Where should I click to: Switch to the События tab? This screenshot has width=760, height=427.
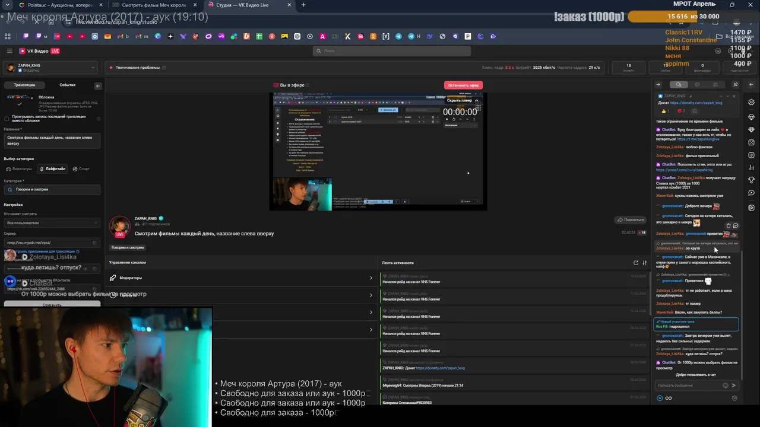pyautogui.click(x=68, y=85)
